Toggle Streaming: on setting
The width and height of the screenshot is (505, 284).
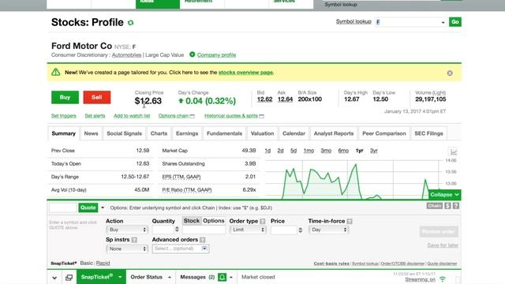420,279
